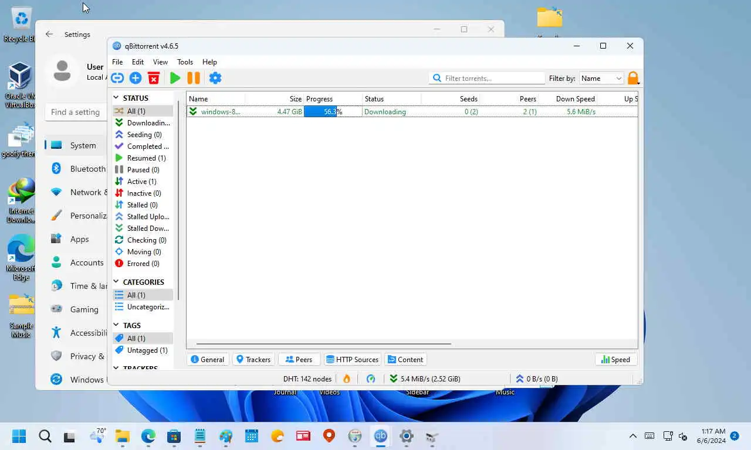Screen dimensions: 751x450
Task: Open the File menu
Action: pos(117,62)
